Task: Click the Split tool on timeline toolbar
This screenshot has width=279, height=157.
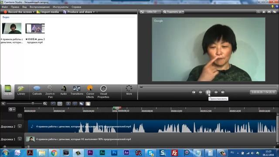Action: pyautogui.click(x=75, y=104)
